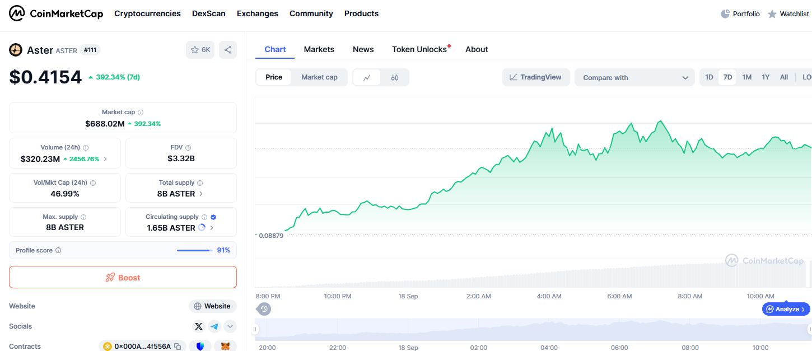Open the Portfolio pie icon link
Viewport: 812px width, 351px height.
(740, 13)
